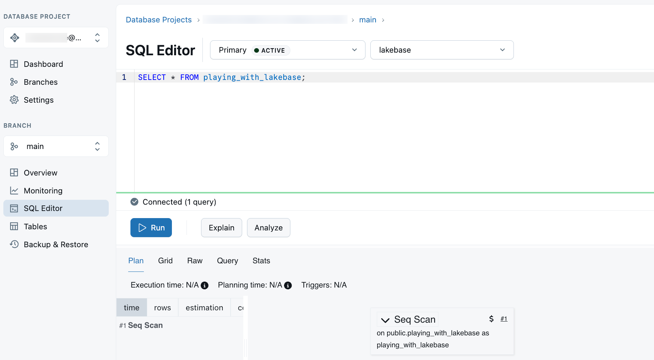Viewport: 654px width, 360px height.
Task: Open the Tables view icon
Action: tap(14, 226)
